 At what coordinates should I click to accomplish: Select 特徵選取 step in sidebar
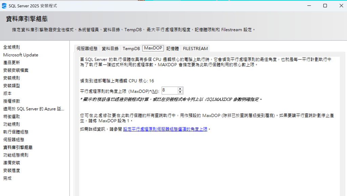[12, 116]
